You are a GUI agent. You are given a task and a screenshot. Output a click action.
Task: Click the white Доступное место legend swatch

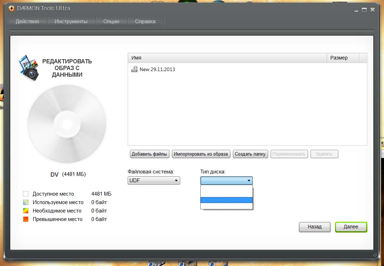pyautogui.click(x=26, y=194)
